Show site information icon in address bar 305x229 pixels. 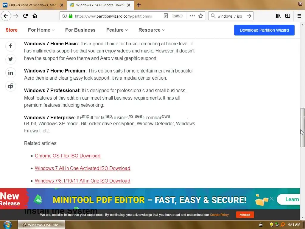pyautogui.click(x=64, y=16)
